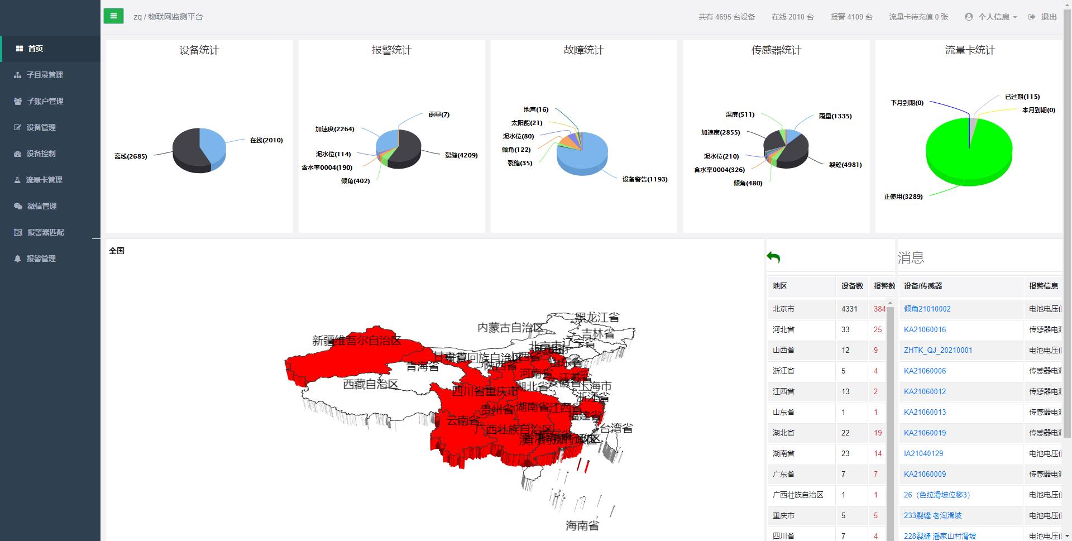Open device link KA21060016
This screenshot has height=541, width=1072.
[x=925, y=329]
